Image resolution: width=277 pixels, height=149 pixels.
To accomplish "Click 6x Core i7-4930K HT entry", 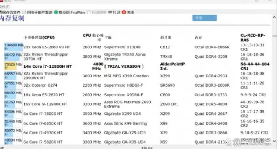I will click(43, 133).
